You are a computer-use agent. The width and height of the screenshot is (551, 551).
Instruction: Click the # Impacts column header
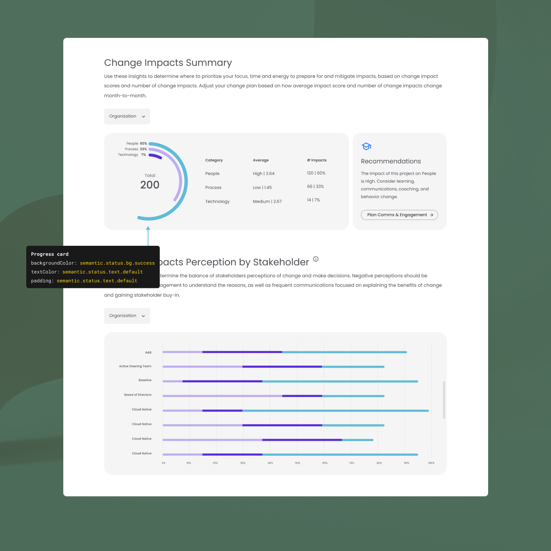coord(316,160)
